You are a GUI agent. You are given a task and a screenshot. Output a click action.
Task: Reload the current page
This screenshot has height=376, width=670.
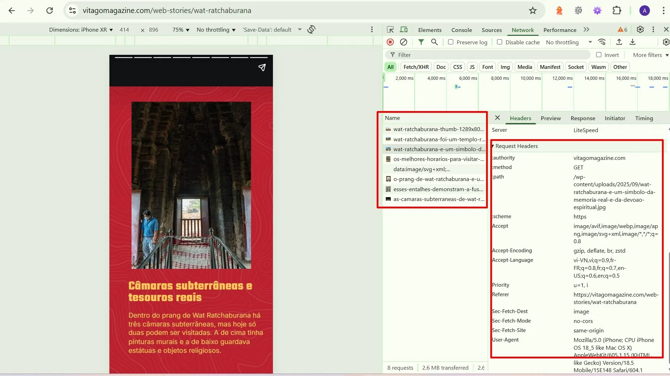(x=50, y=10)
